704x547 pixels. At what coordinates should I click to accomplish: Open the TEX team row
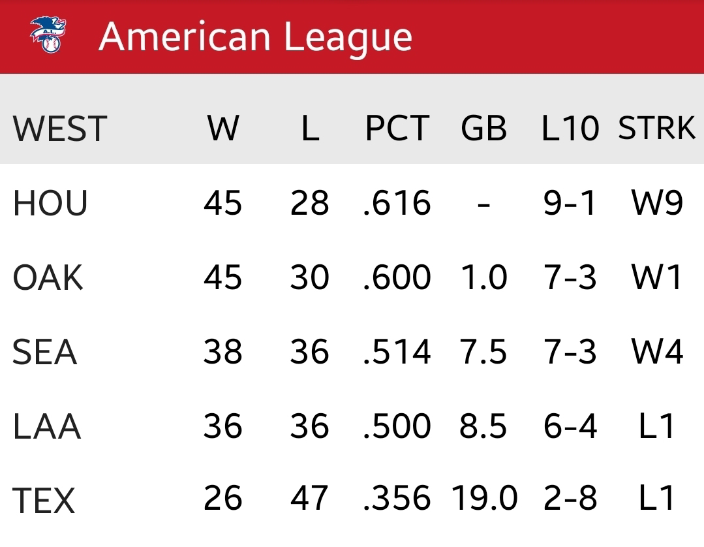click(x=352, y=499)
